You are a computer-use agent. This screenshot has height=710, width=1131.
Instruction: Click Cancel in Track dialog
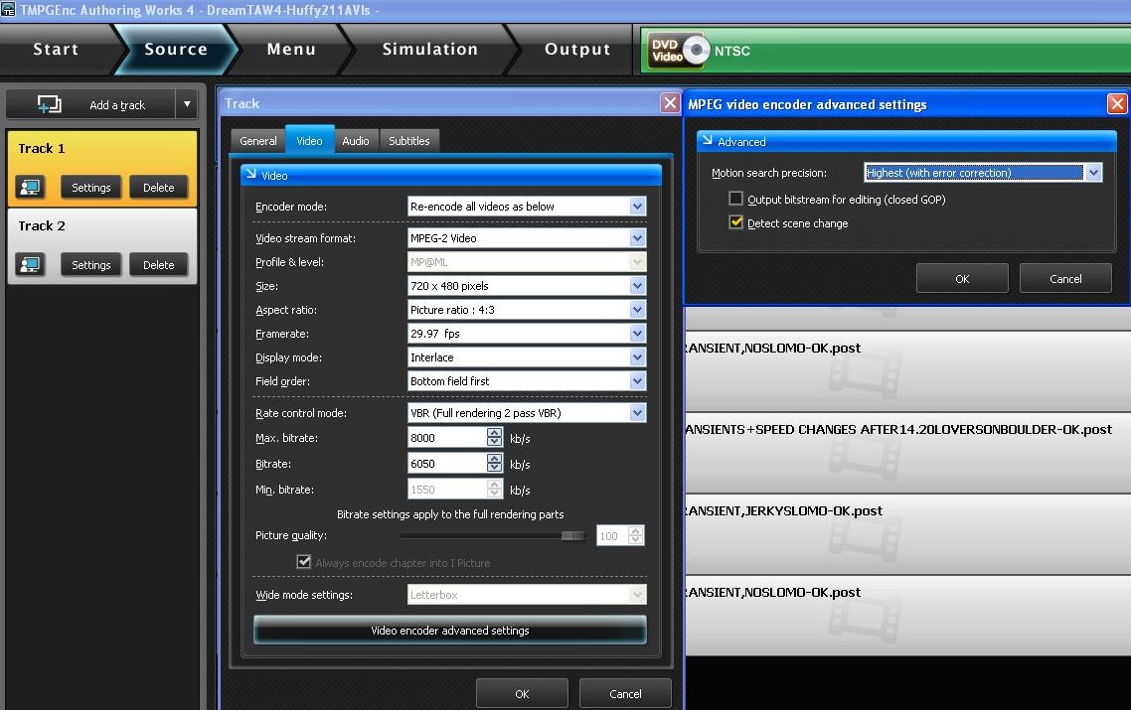(x=625, y=693)
